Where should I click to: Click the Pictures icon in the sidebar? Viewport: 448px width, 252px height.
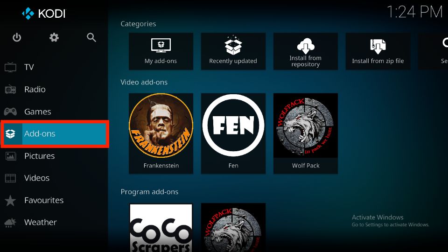[10, 156]
